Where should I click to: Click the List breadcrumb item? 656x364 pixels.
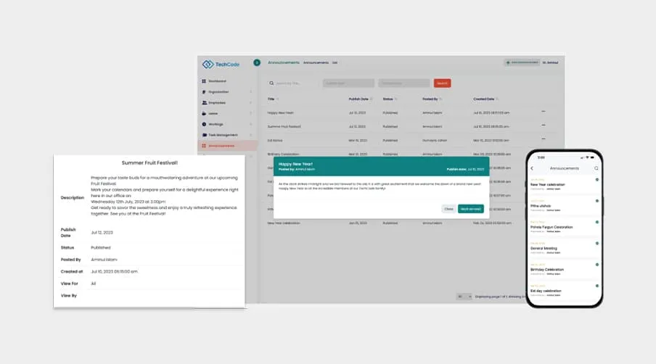(x=335, y=62)
